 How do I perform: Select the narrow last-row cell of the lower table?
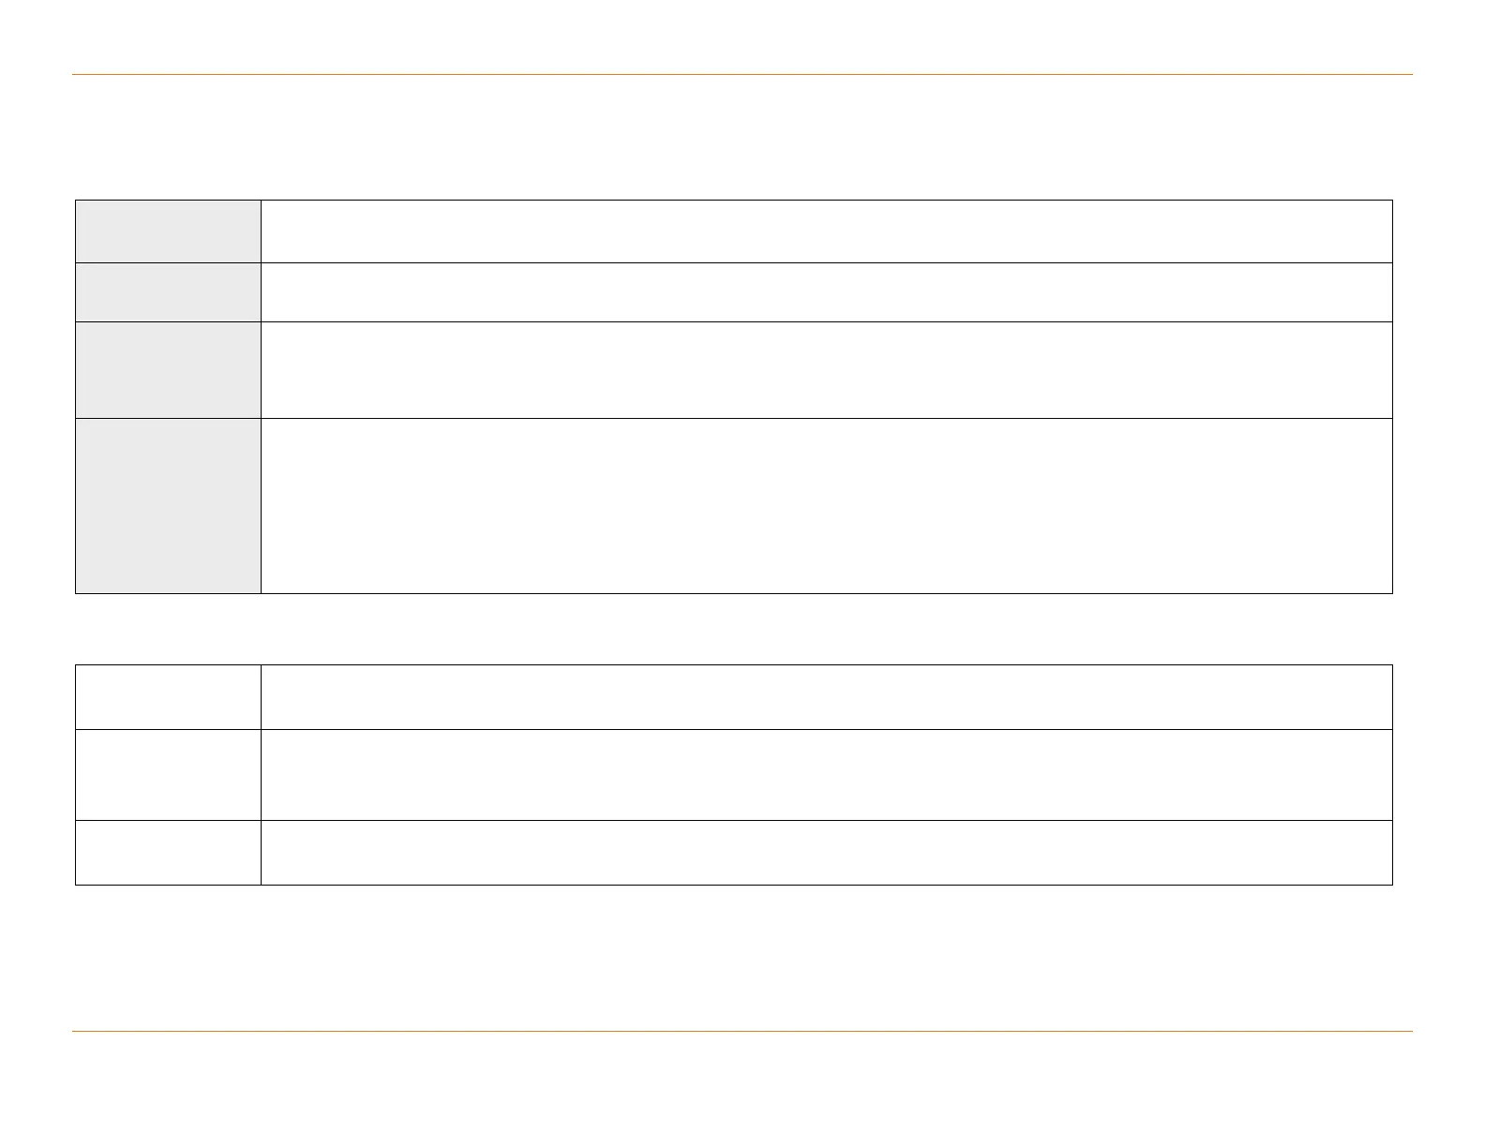coord(168,853)
